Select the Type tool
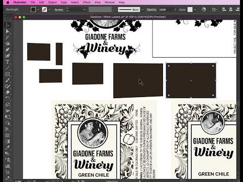 [x=8, y=62]
